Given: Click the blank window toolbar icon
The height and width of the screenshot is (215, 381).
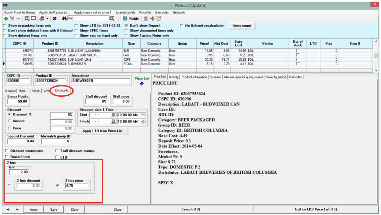Looking at the screenshot, I should click(x=33, y=18).
